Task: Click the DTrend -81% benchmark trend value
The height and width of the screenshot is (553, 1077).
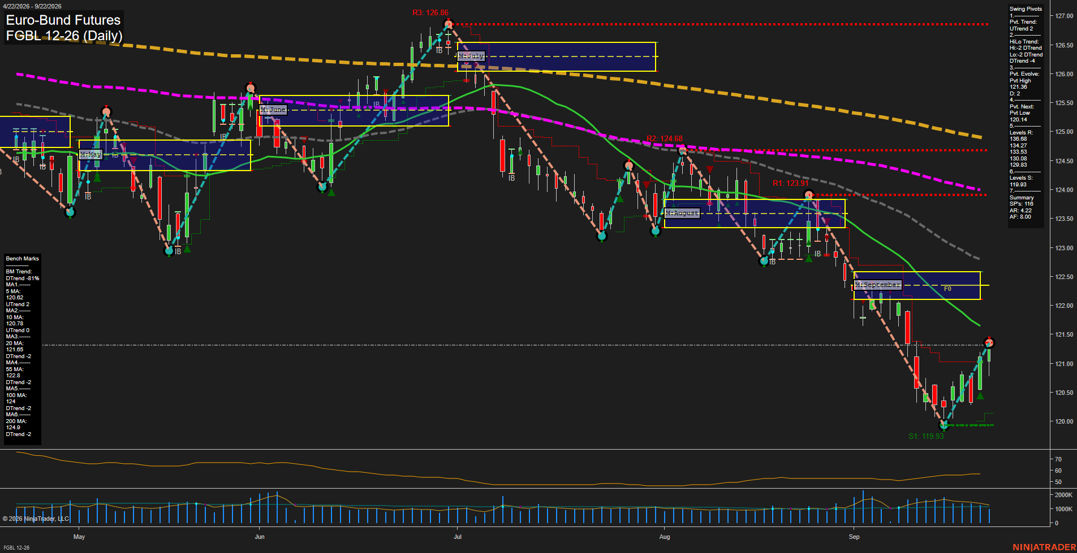Action: (x=23, y=278)
